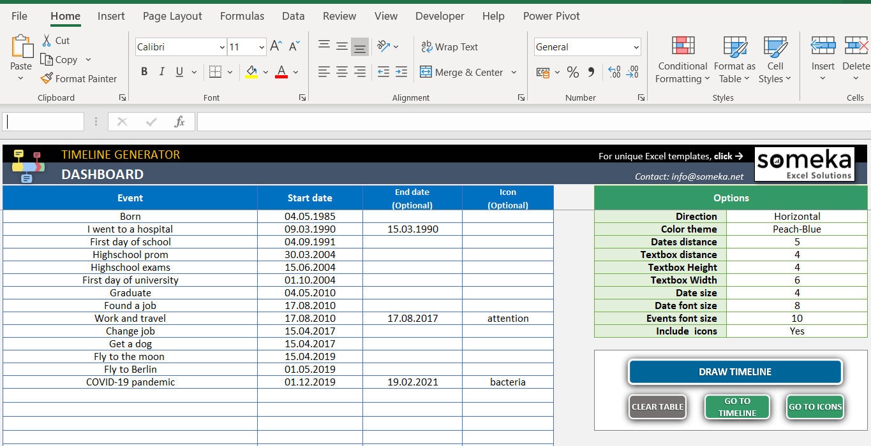The height and width of the screenshot is (446, 871).
Task: Toggle Center alignment
Action: [341, 72]
